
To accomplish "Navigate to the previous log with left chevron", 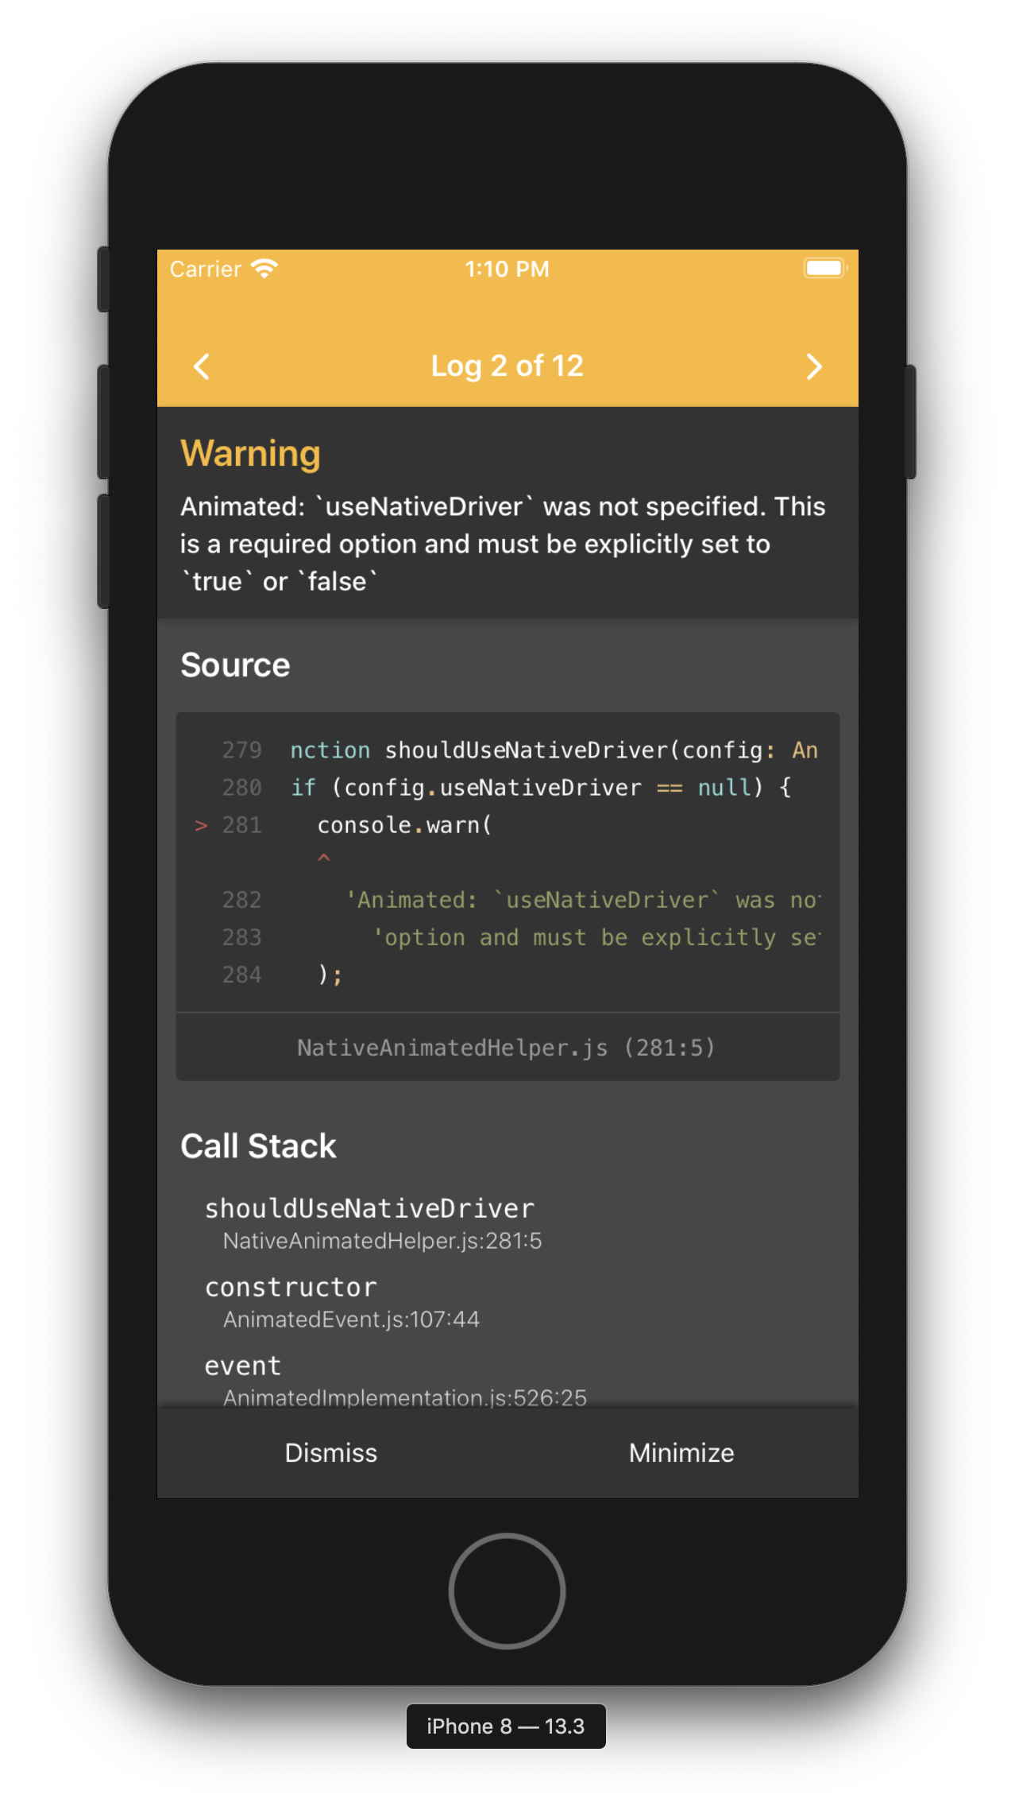I will click(x=201, y=366).
